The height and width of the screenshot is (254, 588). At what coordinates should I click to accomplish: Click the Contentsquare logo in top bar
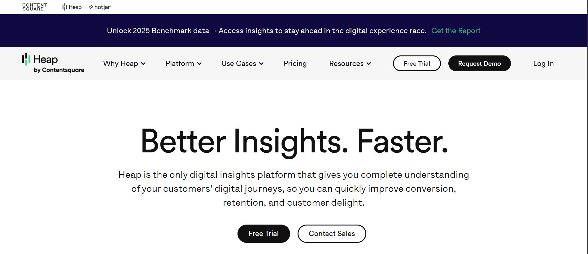coord(35,7)
